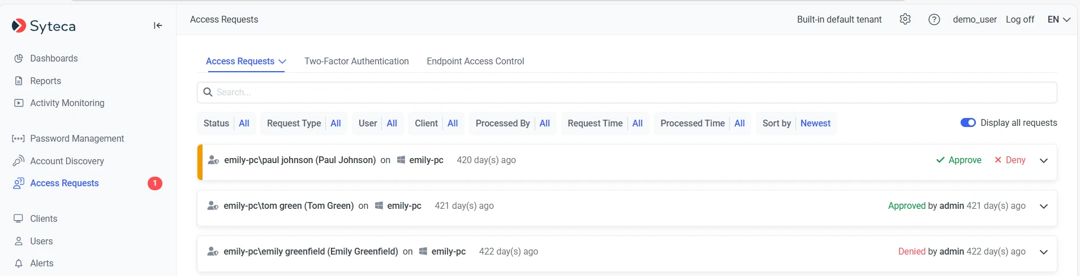Collapse the sidebar with the arrow icon
Screen dimensions: 1080x276
point(158,25)
